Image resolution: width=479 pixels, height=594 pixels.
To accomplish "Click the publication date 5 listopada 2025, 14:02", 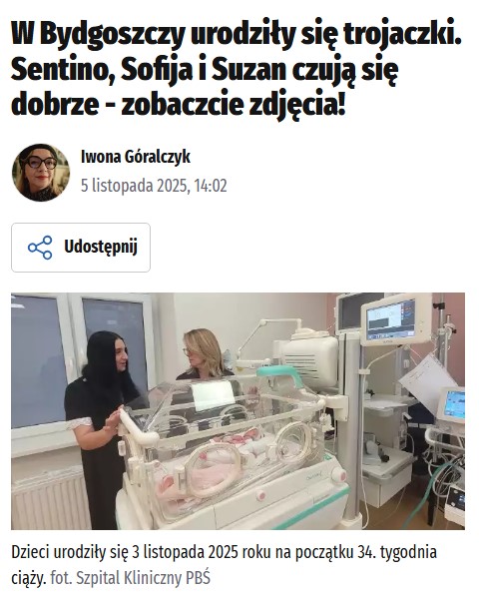I will click(154, 186).
